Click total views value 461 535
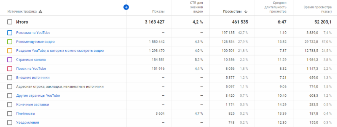 [240, 22]
